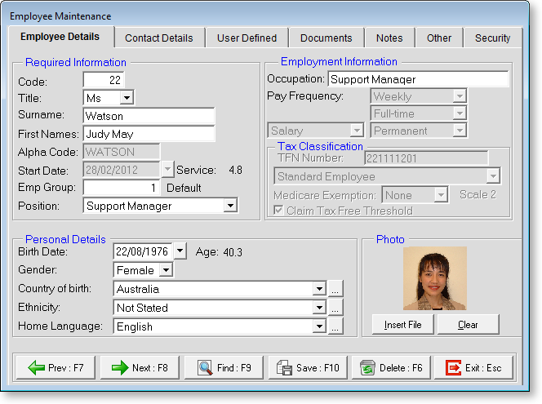Open Home Language lookup ellipsis button

pos(336,326)
